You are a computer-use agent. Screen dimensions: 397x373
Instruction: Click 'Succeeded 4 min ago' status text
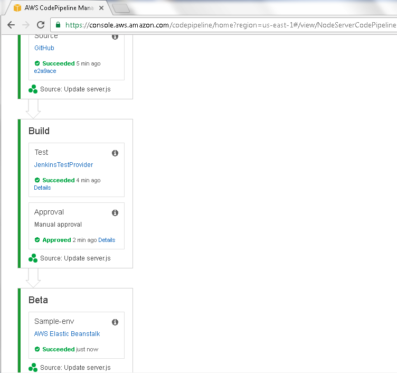(x=71, y=180)
